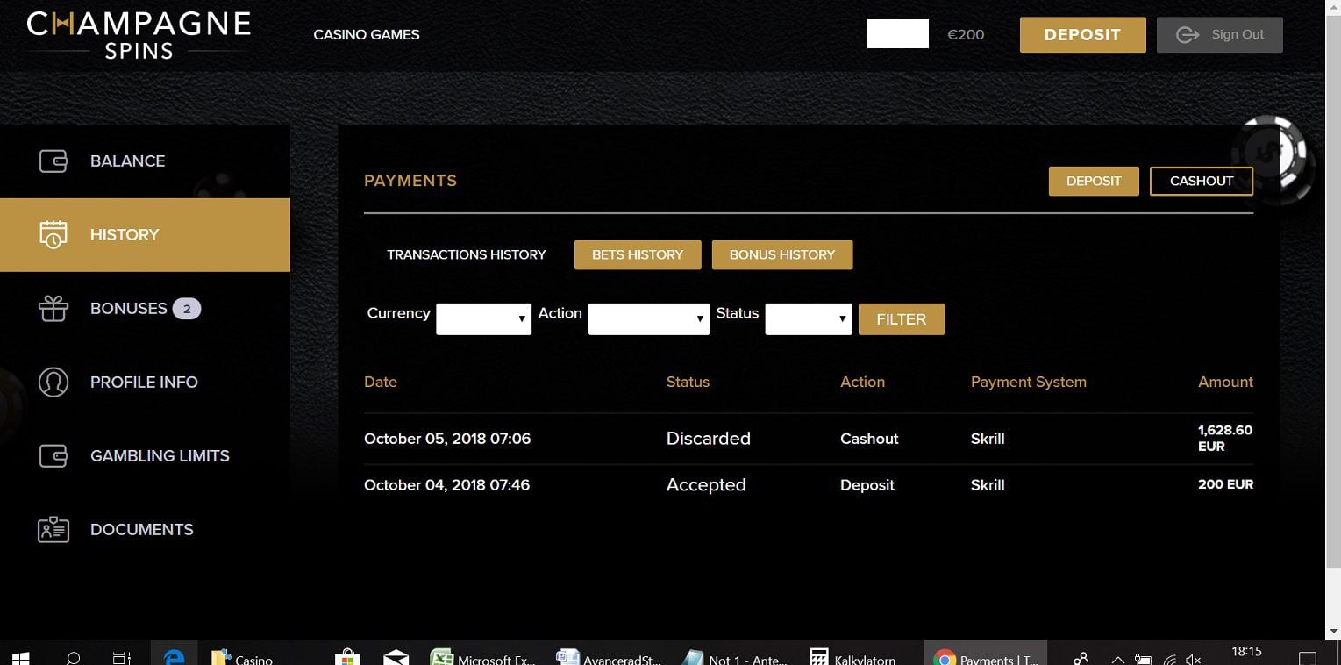Image resolution: width=1341 pixels, height=665 pixels.
Task: Open Profile Info in the sidebar
Action: [x=145, y=383]
